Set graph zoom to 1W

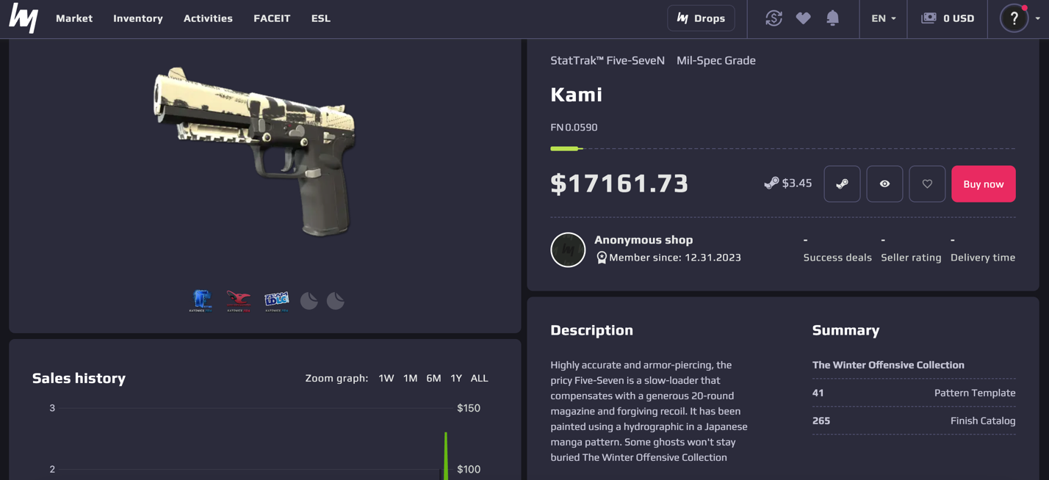coord(386,378)
